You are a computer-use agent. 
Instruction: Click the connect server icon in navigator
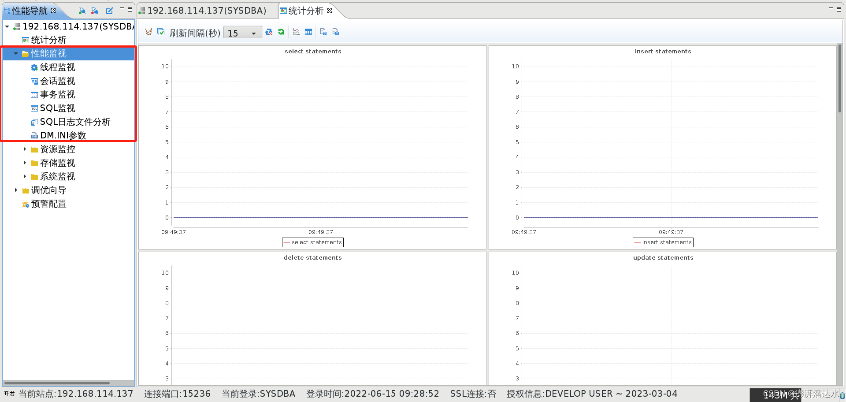(x=82, y=10)
